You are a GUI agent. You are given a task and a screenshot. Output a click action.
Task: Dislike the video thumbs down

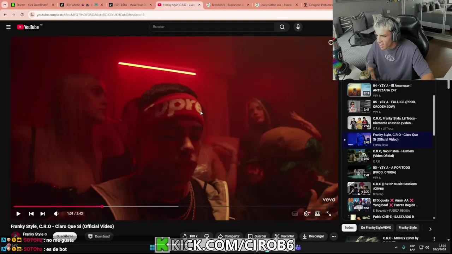[207, 236]
